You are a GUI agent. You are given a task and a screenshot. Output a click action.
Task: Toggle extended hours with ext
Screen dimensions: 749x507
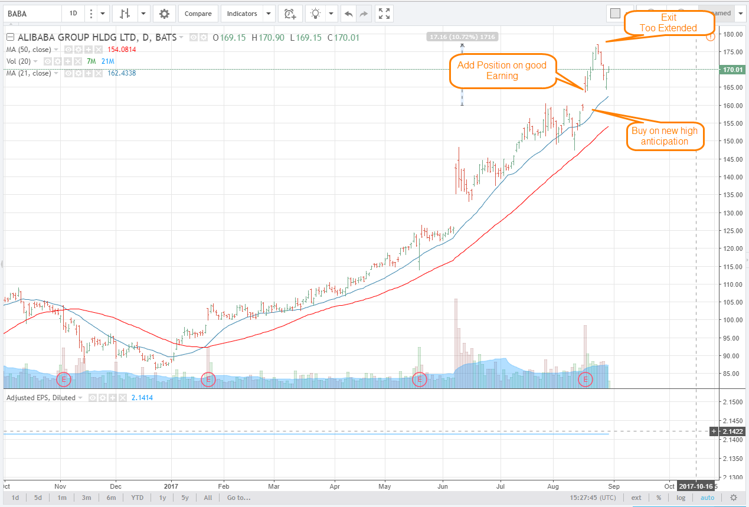(x=636, y=498)
